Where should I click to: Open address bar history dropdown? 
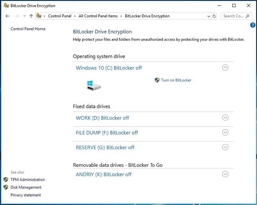tap(209, 16)
